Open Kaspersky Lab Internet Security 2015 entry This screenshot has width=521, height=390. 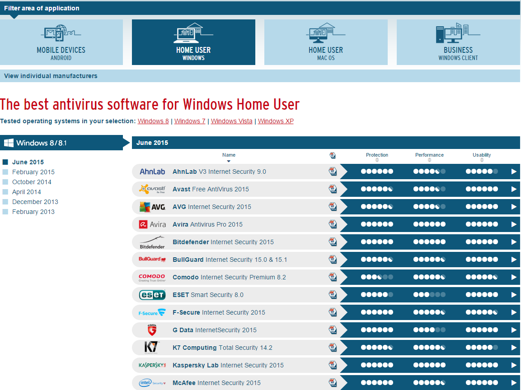(x=228, y=365)
